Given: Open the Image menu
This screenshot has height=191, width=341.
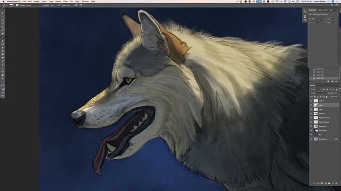Looking at the screenshot, I should [37, 1].
